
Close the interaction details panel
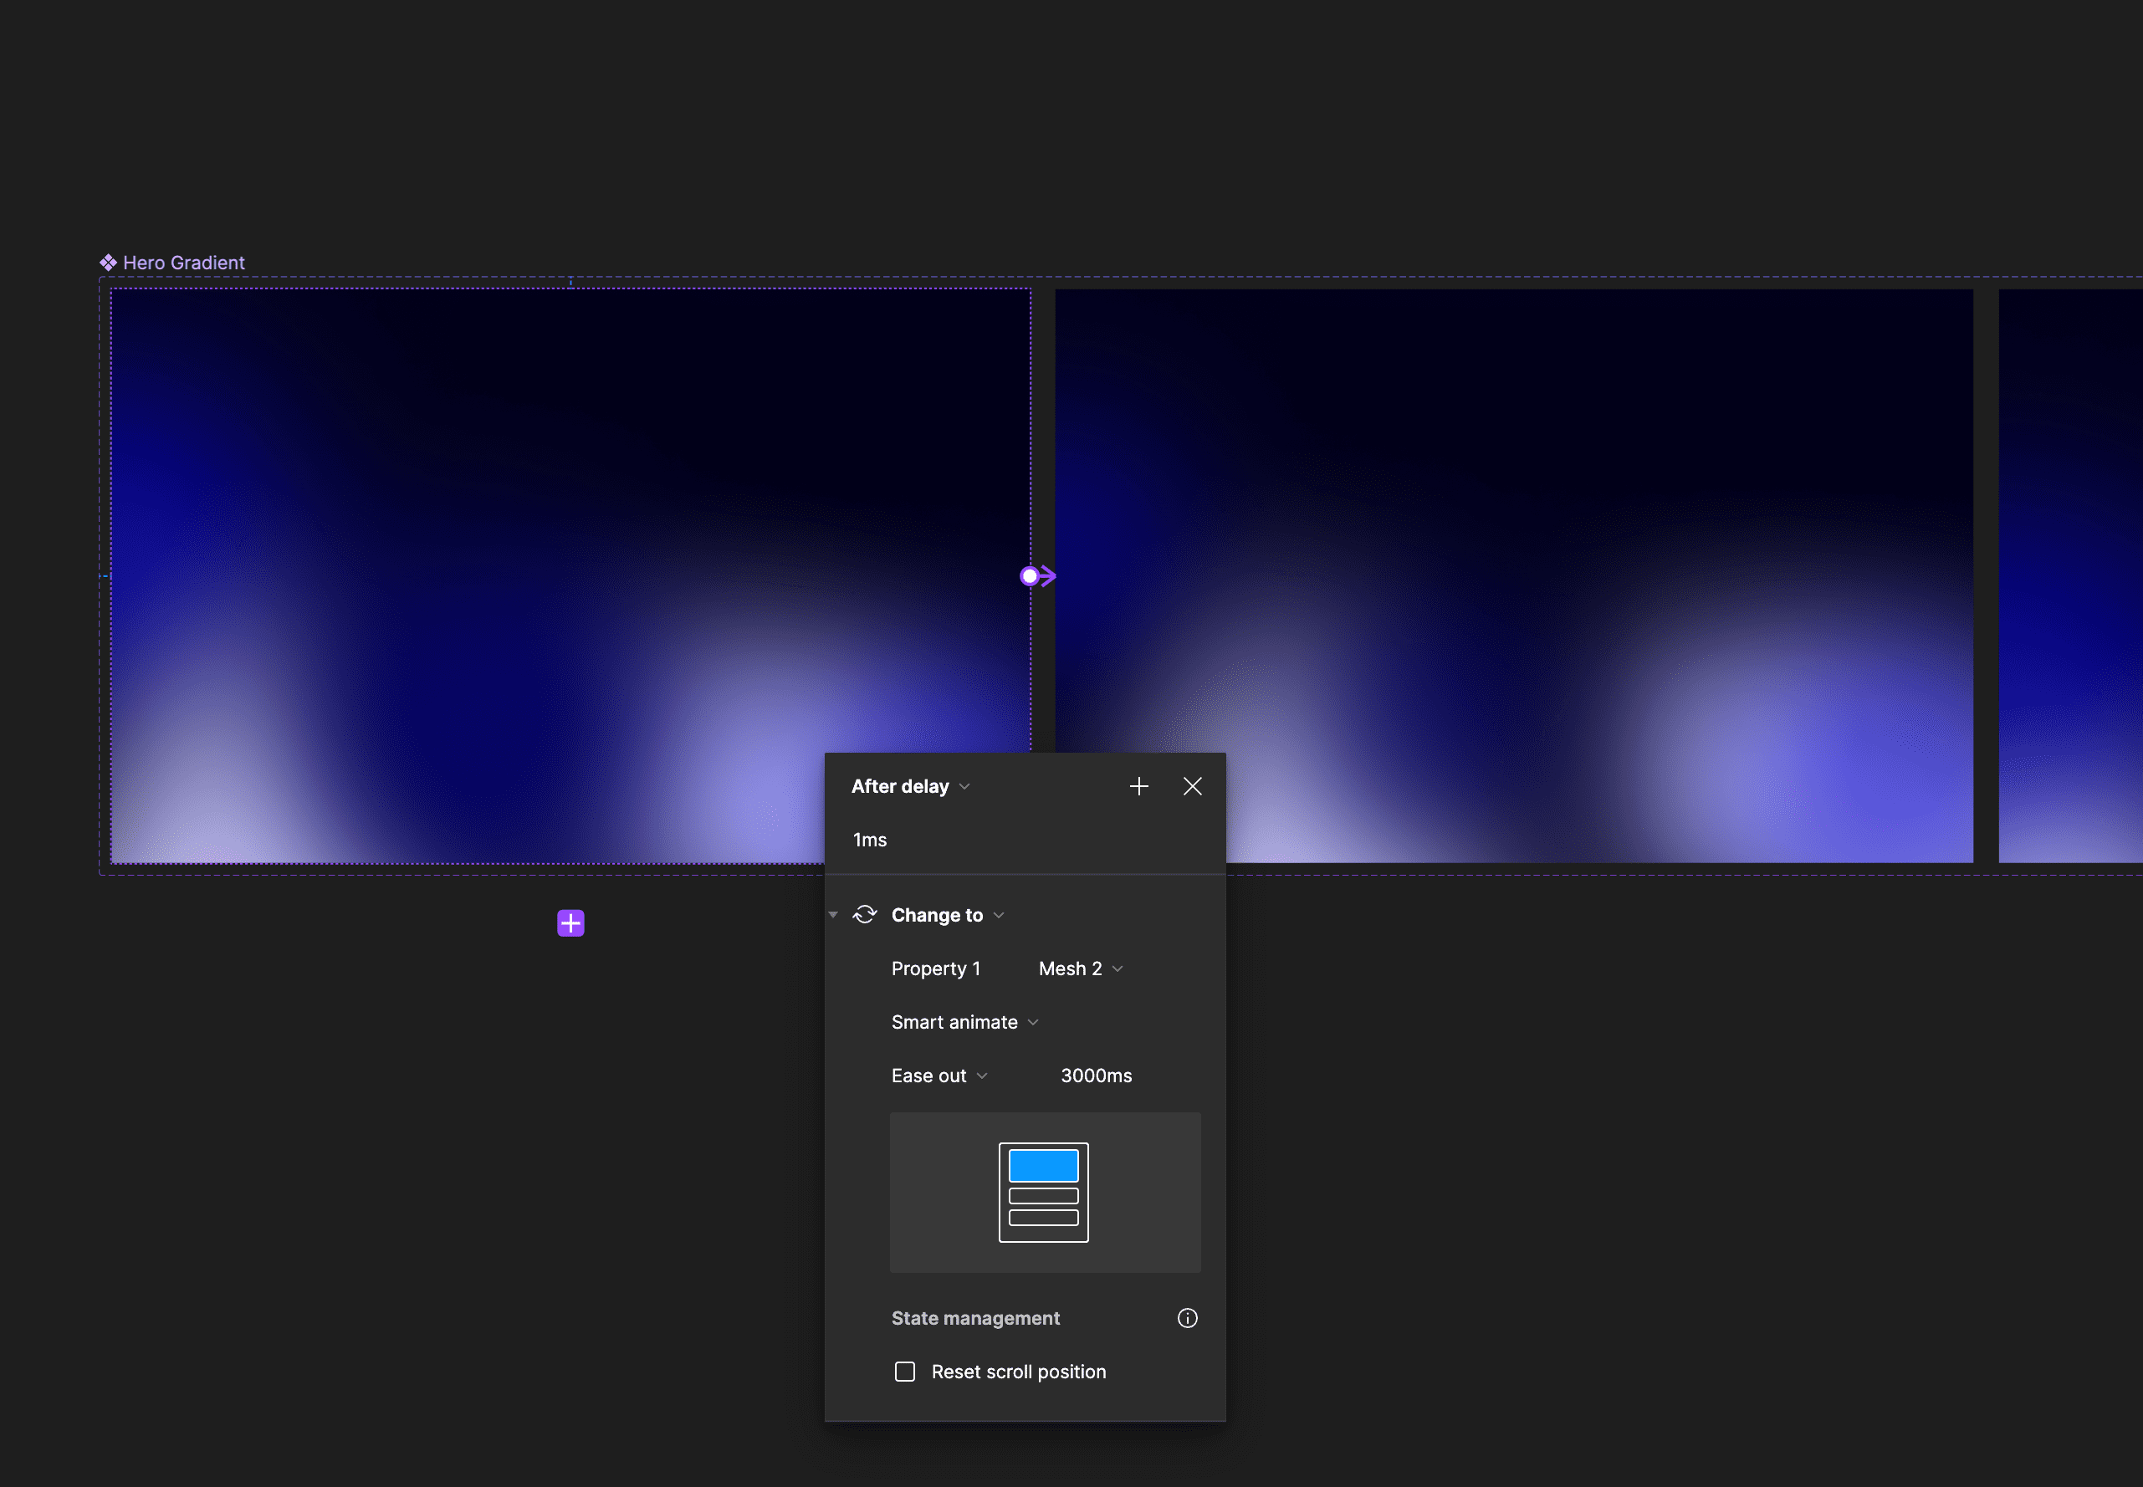[1192, 786]
